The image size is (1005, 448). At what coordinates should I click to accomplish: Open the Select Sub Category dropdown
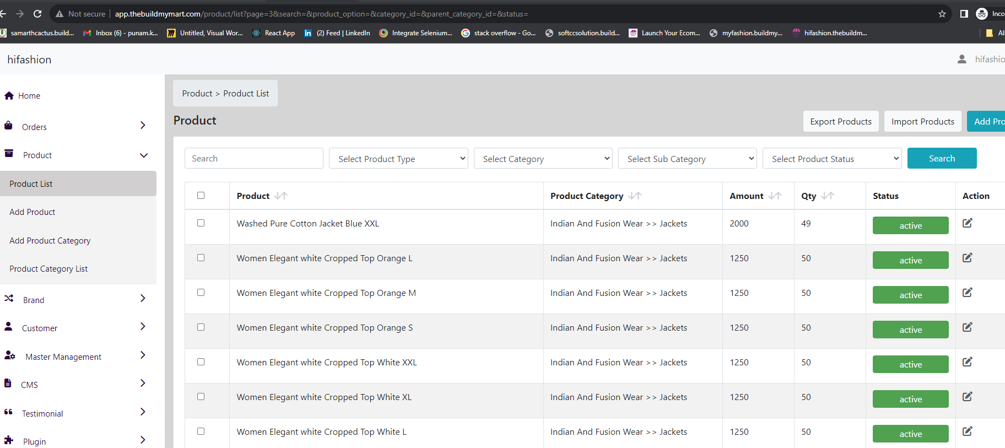pos(688,158)
